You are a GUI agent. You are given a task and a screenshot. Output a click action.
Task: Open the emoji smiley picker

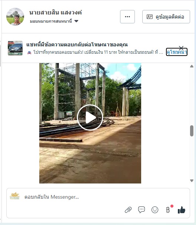coord(155,210)
